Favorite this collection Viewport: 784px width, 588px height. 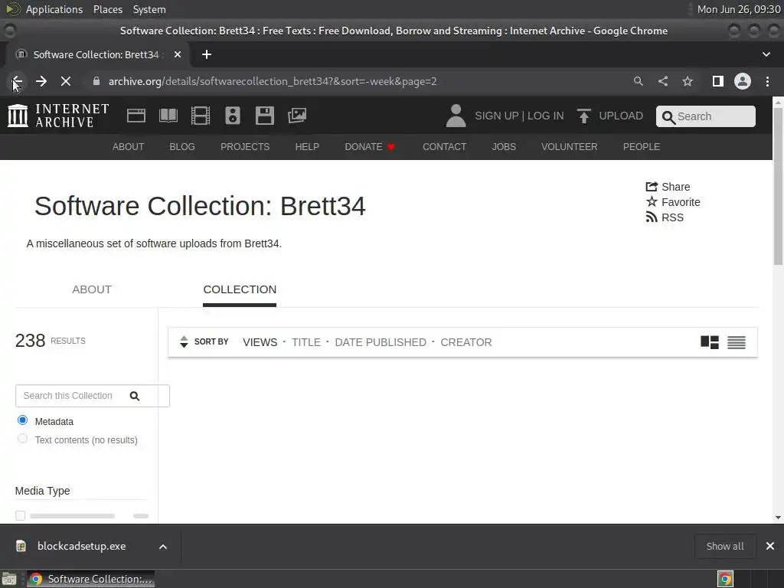tap(673, 202)
